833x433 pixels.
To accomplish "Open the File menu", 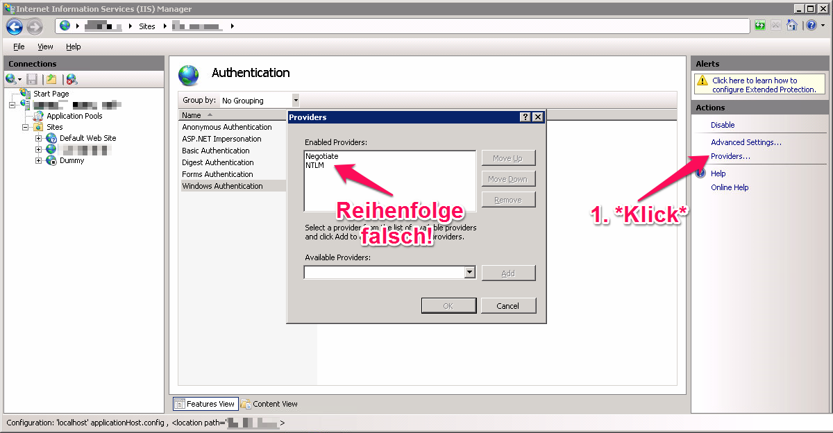I will [19, 46].
